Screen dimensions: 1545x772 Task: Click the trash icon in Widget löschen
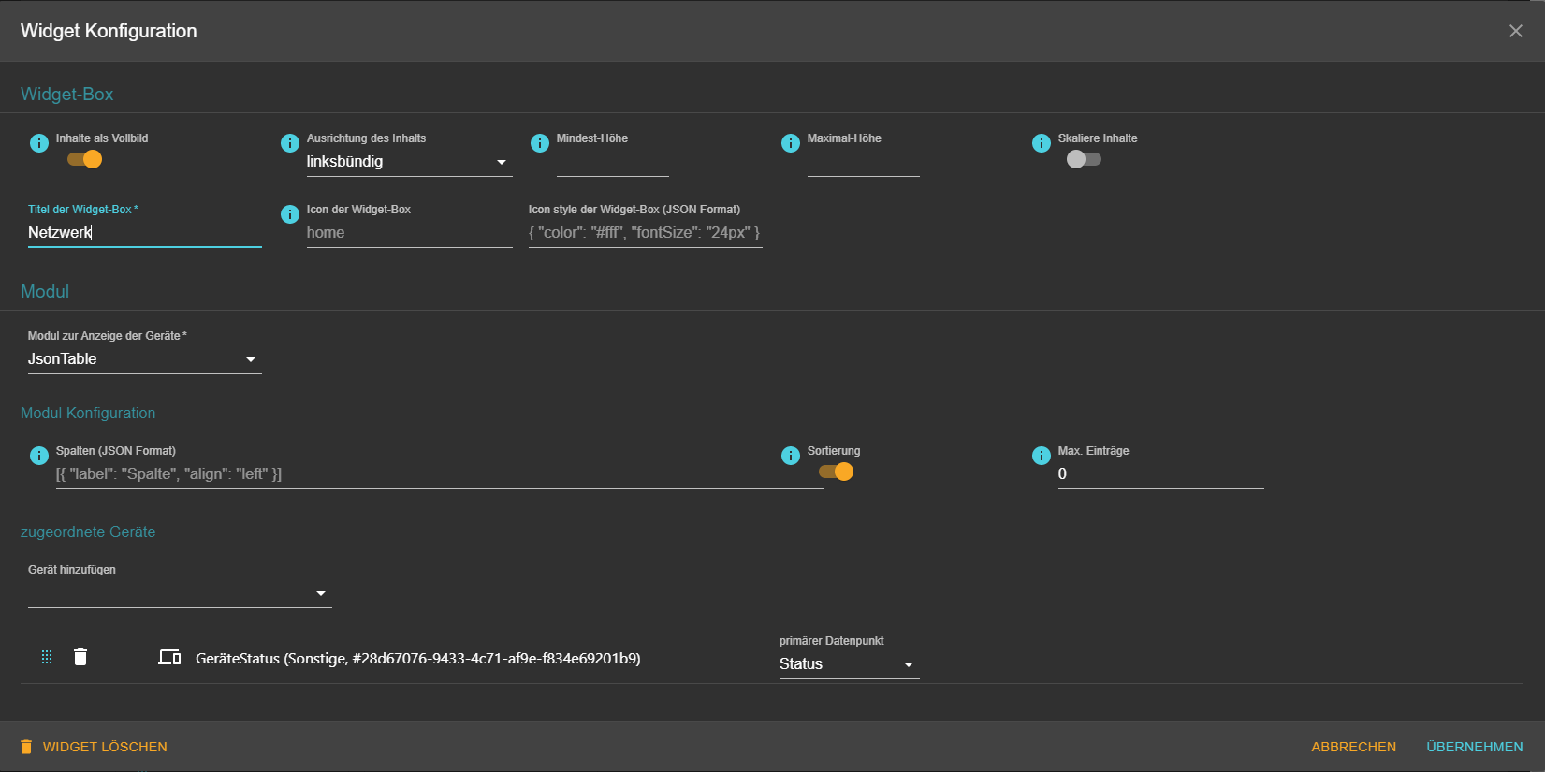26,747
